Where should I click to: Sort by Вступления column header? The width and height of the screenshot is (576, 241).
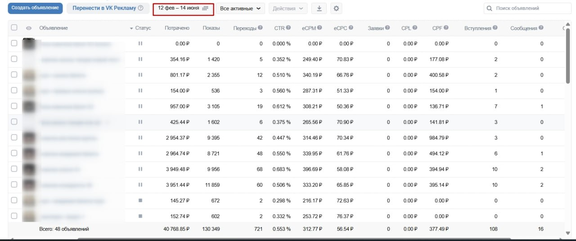[477, 28]
